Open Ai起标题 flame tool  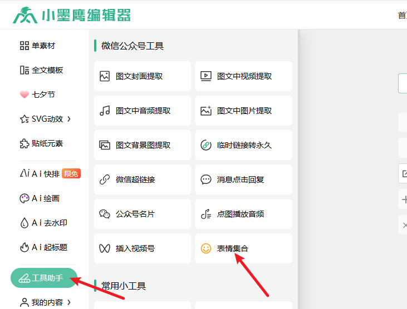43,247
